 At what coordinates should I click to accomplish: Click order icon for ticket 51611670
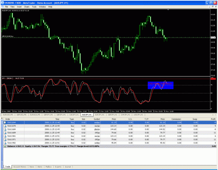point(5,126)
